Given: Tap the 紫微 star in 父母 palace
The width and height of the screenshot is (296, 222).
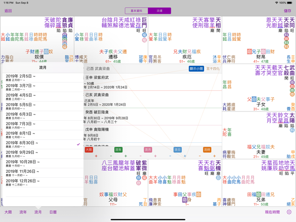Looking at the screenshot, I should pos(145,165).
